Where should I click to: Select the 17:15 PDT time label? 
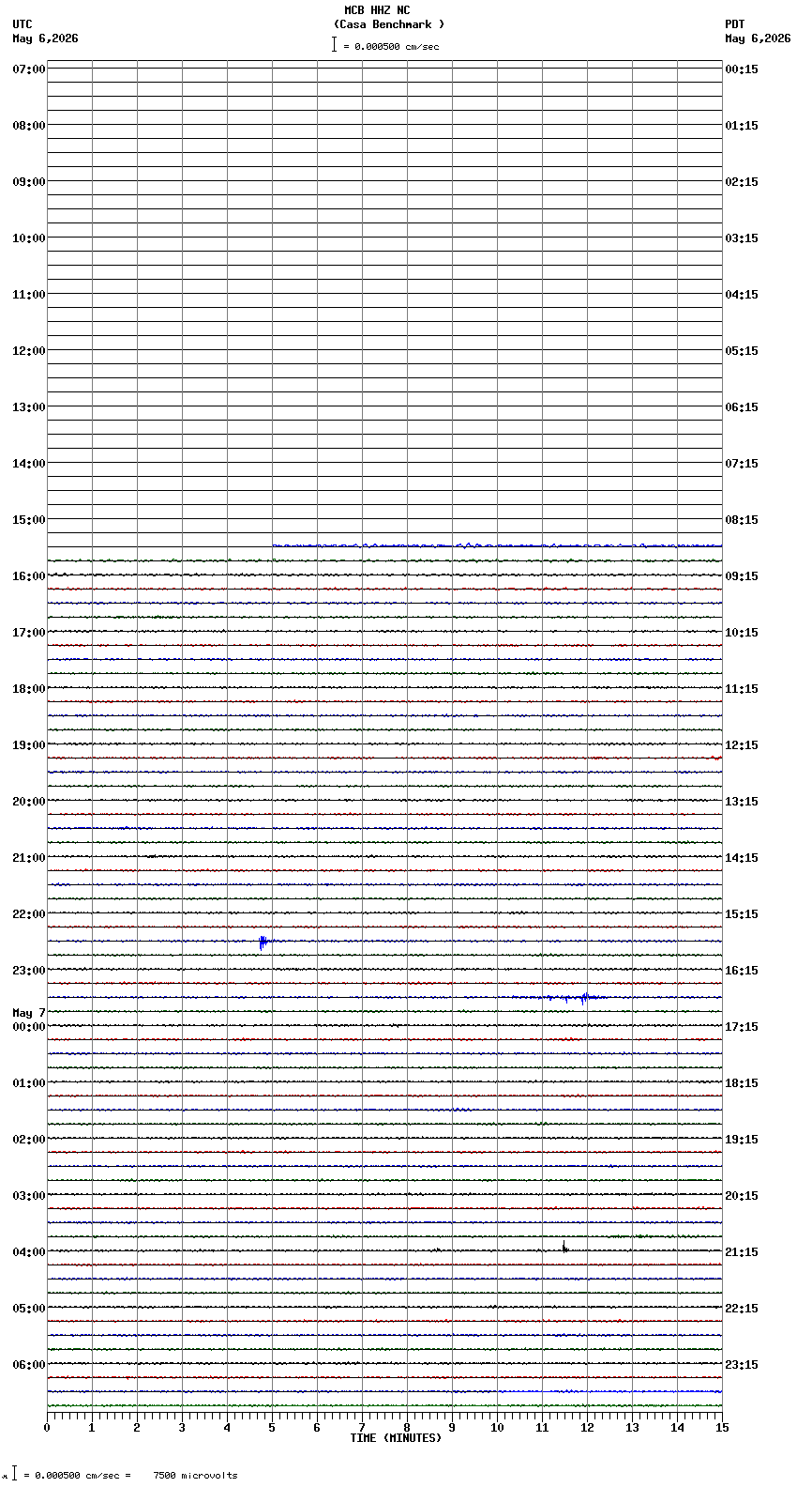coord(742,1027)
